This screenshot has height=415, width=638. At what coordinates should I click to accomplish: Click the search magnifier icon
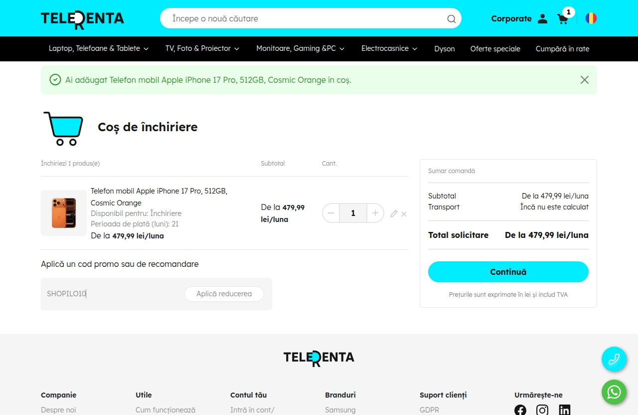coord(451,19)
